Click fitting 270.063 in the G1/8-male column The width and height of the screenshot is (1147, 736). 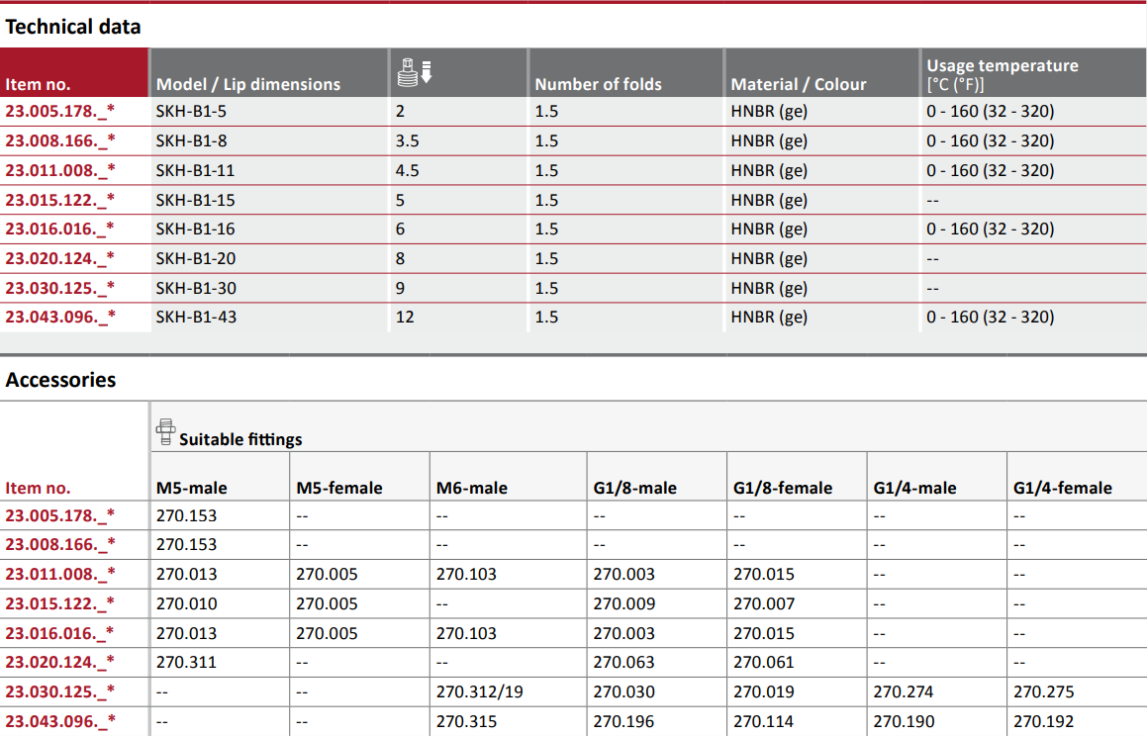pos(624,662)
